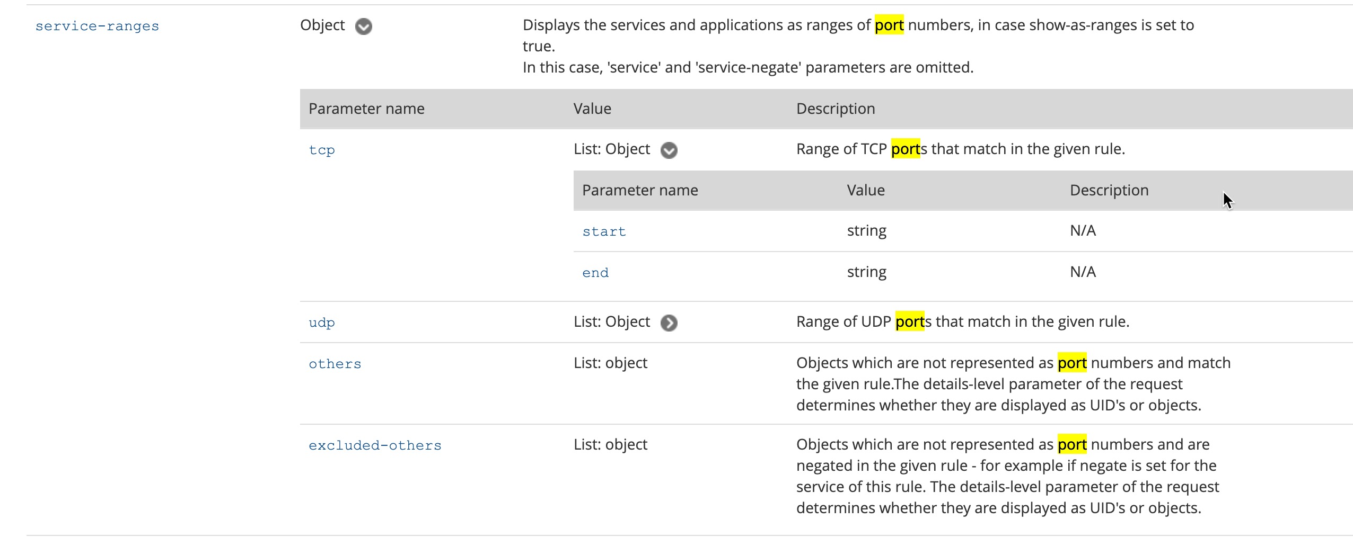Open the udp parameter link

322,323
